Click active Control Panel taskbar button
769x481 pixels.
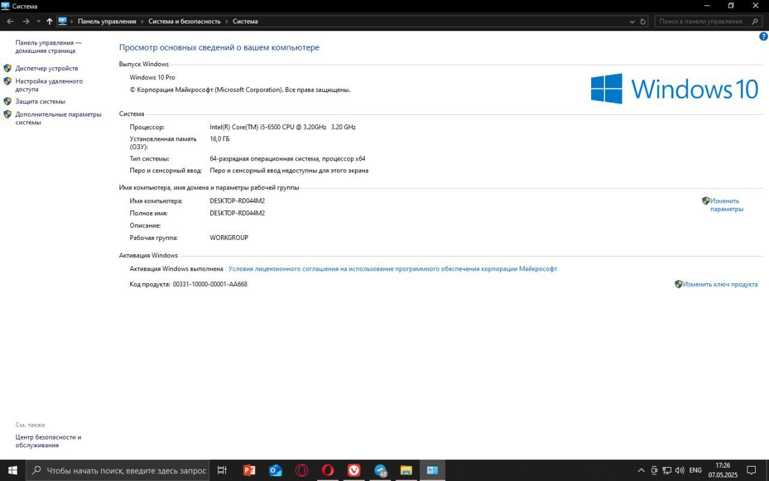432,470
